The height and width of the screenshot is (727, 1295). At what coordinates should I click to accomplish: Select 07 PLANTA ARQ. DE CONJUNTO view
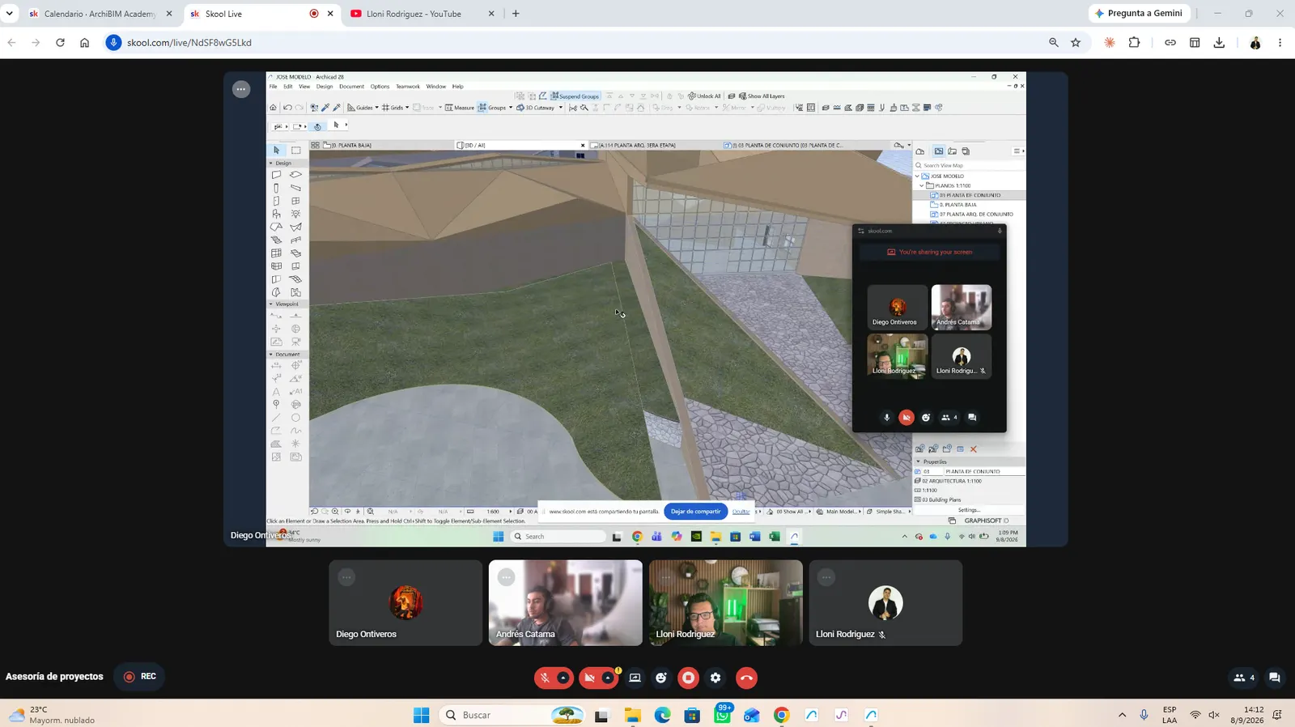click(x=972, y=215)
